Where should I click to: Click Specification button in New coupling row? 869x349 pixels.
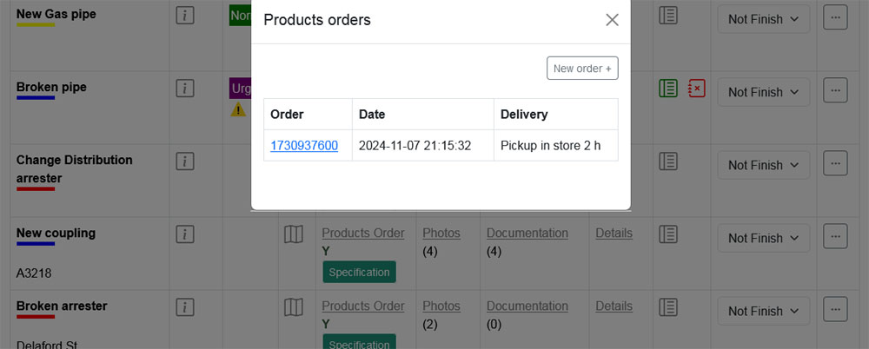[x=359, y=272]
